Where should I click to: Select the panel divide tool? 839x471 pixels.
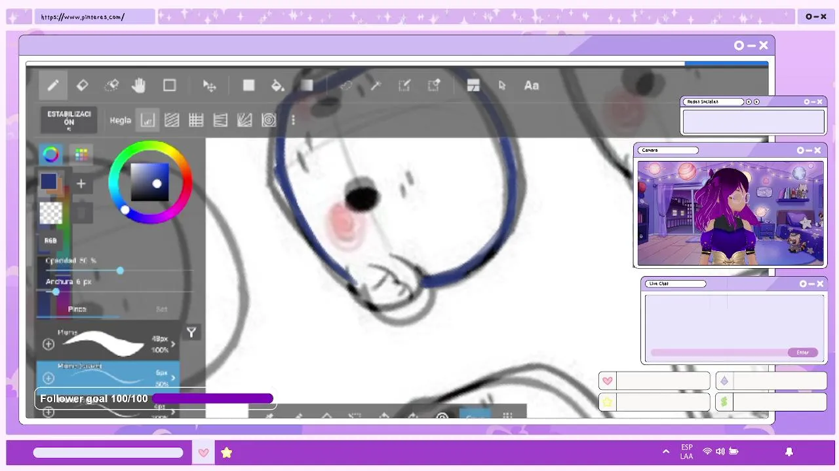pos(473,86)
